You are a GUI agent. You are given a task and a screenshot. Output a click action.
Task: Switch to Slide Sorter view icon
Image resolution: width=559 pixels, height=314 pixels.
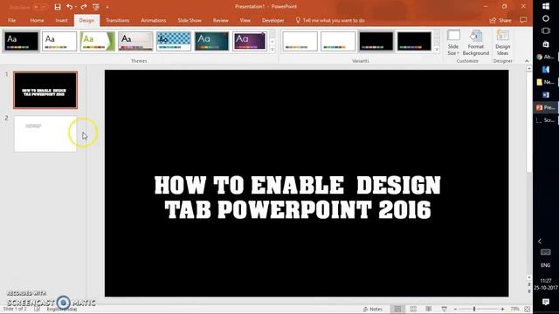tap(413, 309)
